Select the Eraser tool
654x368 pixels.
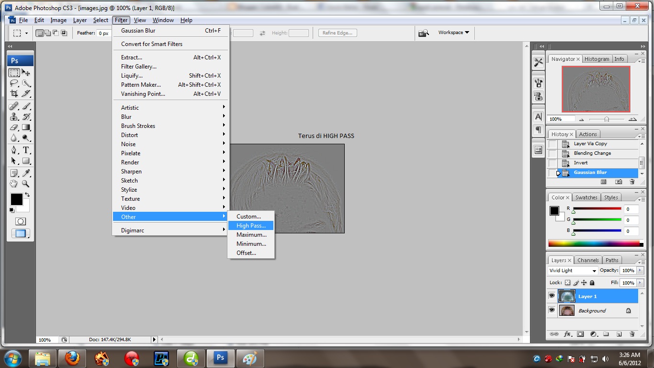point(14,127)
